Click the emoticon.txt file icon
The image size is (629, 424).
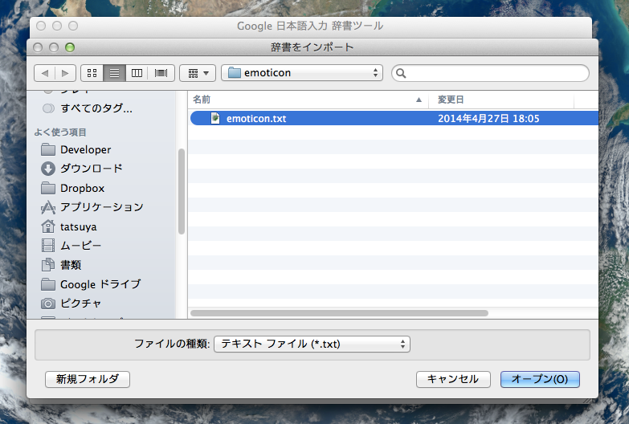[x=215, y=118]
